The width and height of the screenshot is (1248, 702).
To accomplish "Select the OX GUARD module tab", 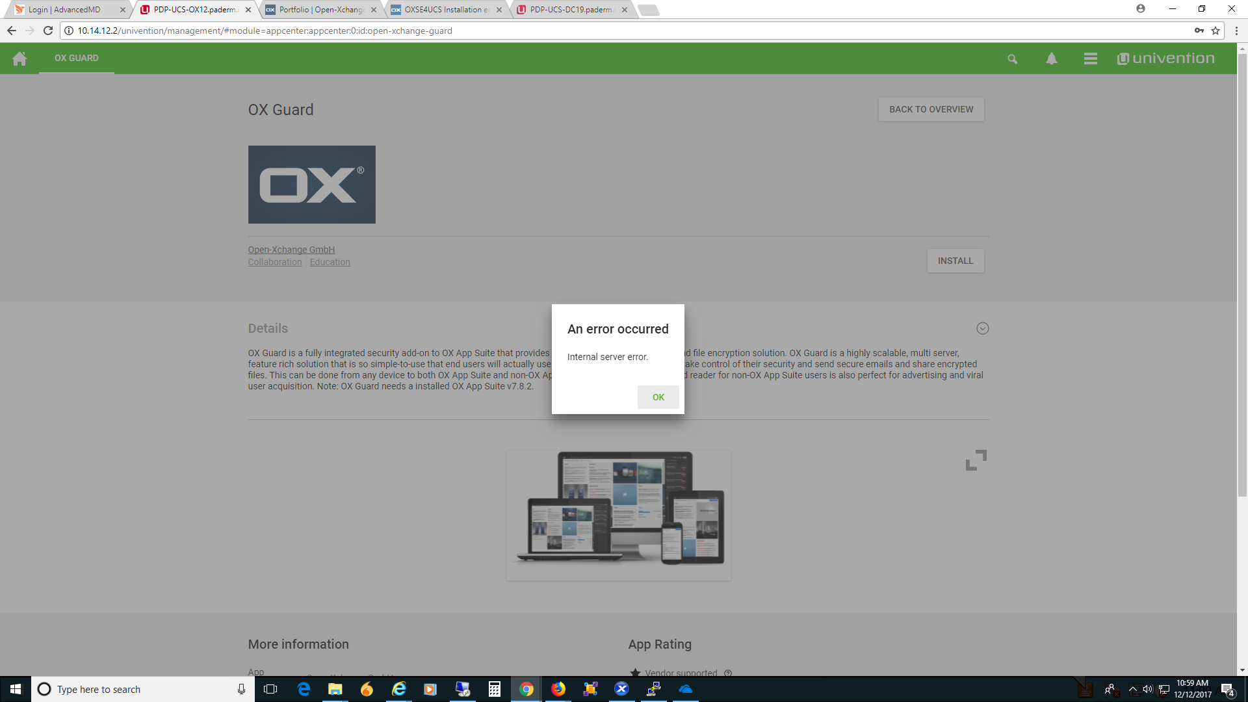I will pos(77,58).
